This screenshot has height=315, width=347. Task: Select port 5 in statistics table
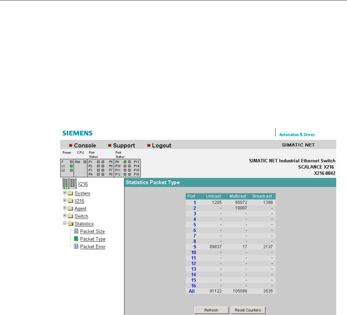[x=195, y=225]
